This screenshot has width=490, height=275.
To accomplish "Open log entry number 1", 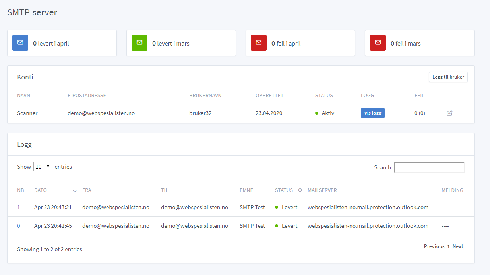I will tap(19, 207).
